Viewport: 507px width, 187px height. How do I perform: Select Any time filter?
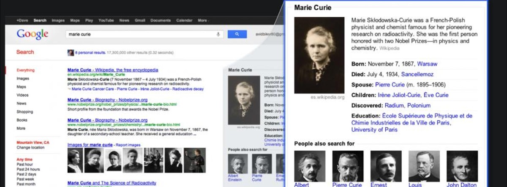tap(25, 160)
